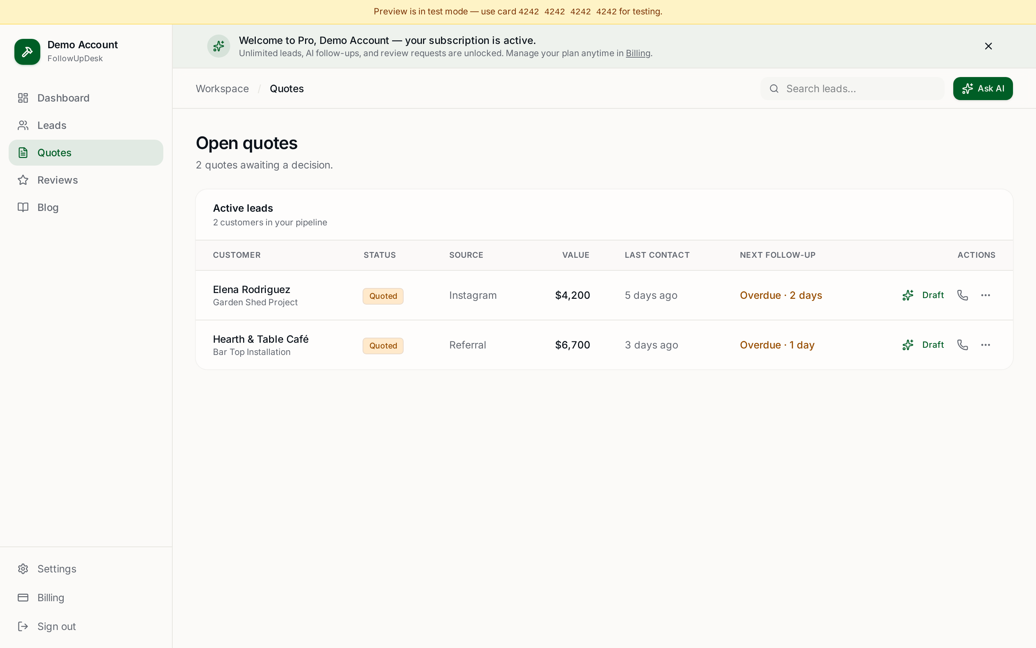This screenshot has width=1036, height=648.
Task: Open more options for Hearth & Table Café
Action: [x=986, y=345]
